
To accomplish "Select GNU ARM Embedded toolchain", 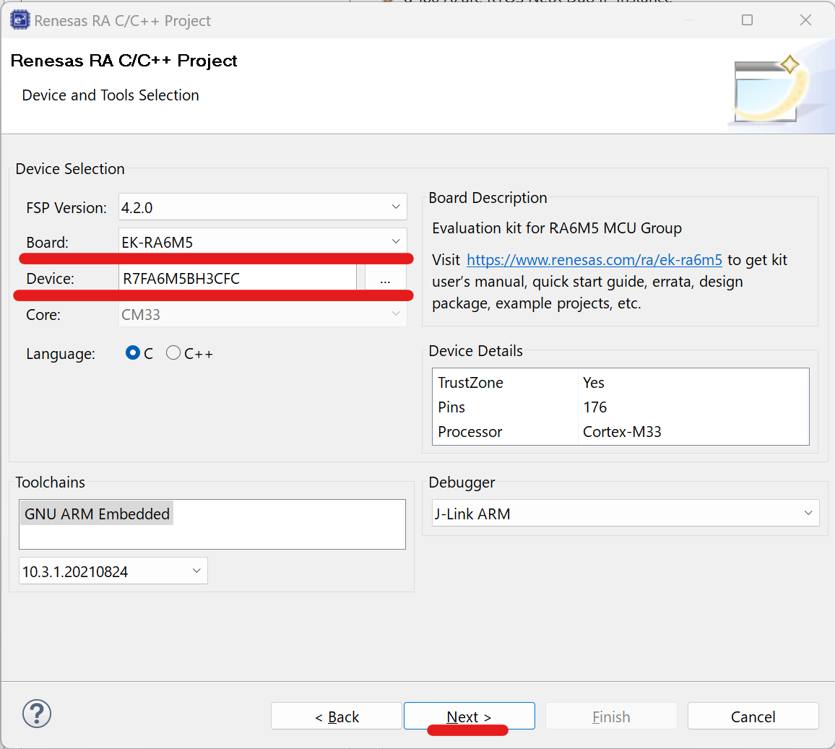I will pyautogui.click(x=97, y=514).
